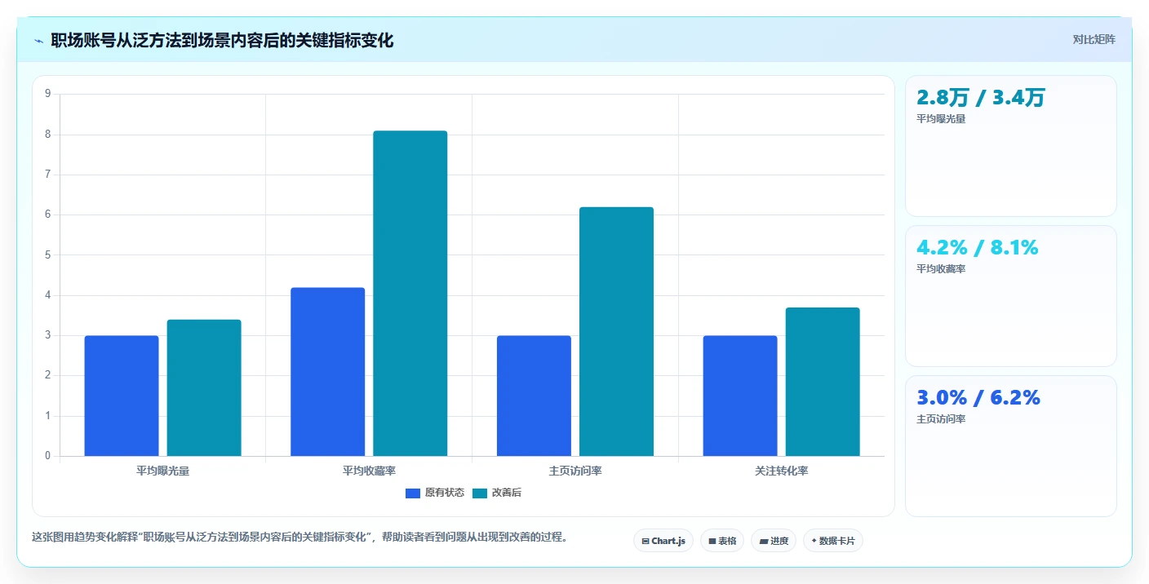Click the description text below the chart
Screen dimensions: 1149x584
coord(299,538)
